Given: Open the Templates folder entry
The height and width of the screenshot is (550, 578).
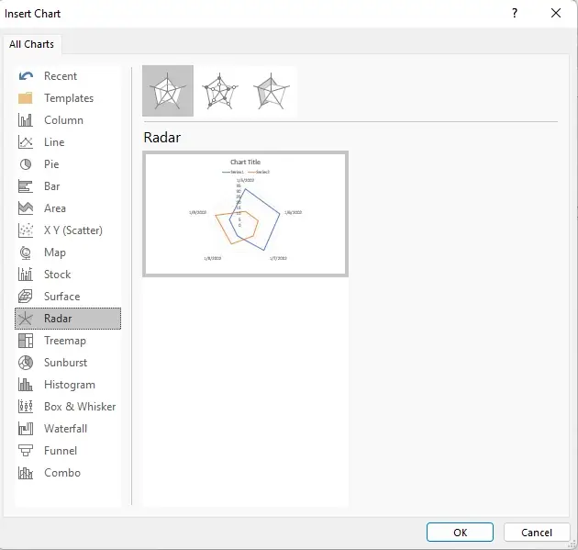Looking at the screenshot, I should tap(69, 98).
